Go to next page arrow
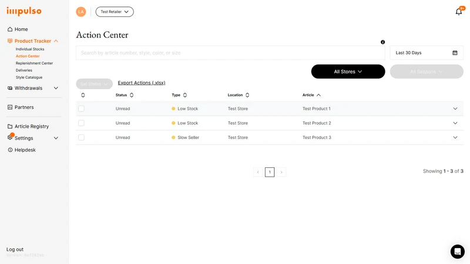The height and width of the screenshot is (264, 470). tap(281, 172)
